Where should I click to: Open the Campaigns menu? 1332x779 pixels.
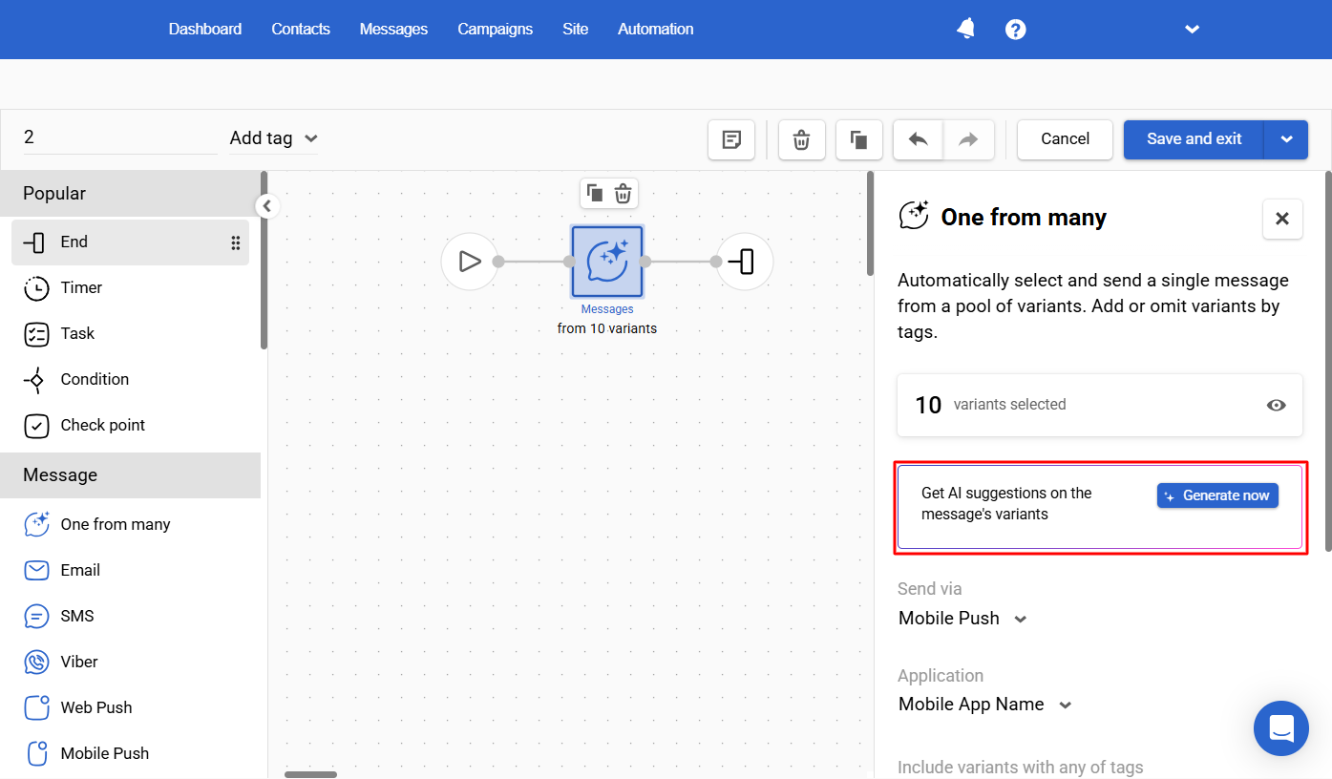[x=496, y=30]
